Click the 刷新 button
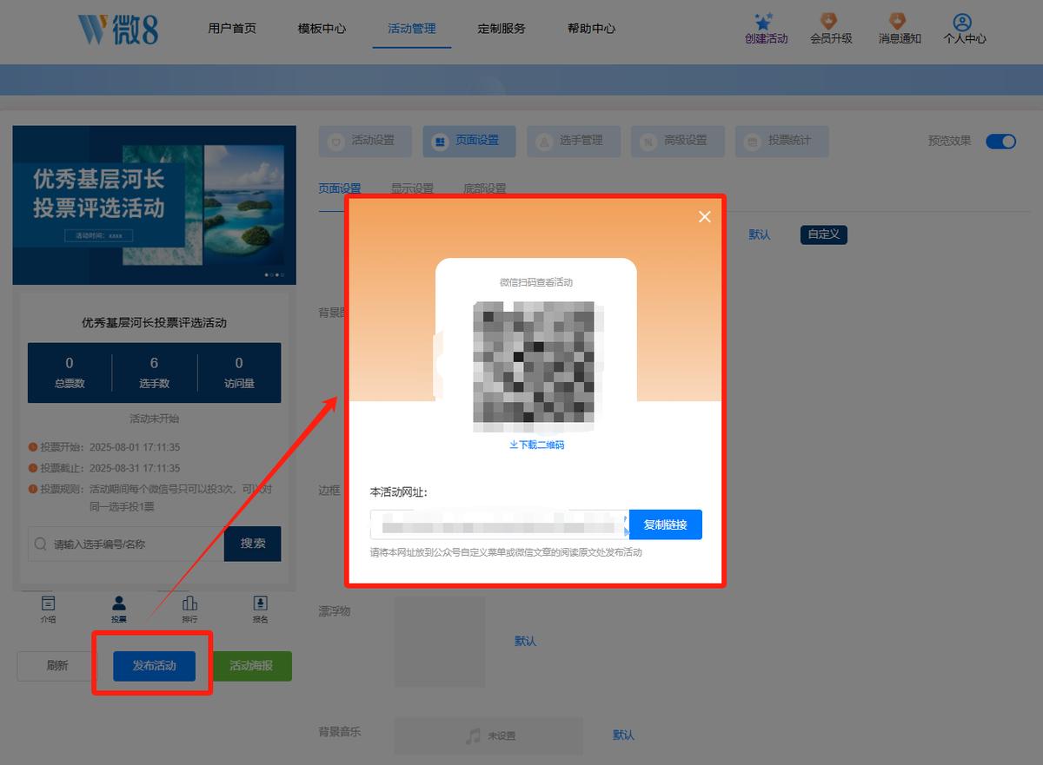 [x=57, y=666]
